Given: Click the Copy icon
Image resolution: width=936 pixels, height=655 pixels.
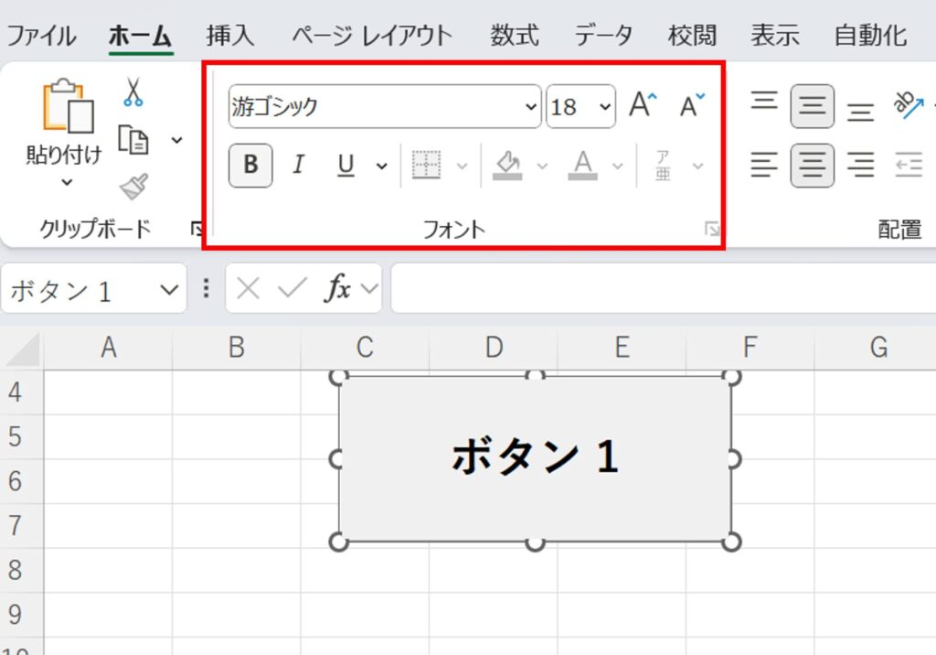Looking at the screenshot, I should tap(133, 140).
